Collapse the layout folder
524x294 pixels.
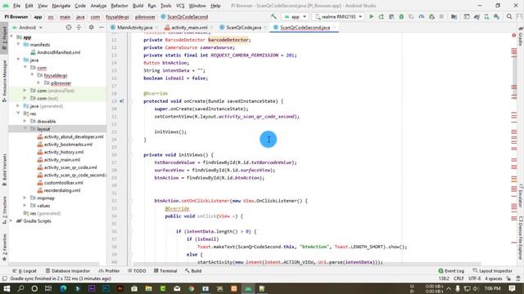[25, 129]
